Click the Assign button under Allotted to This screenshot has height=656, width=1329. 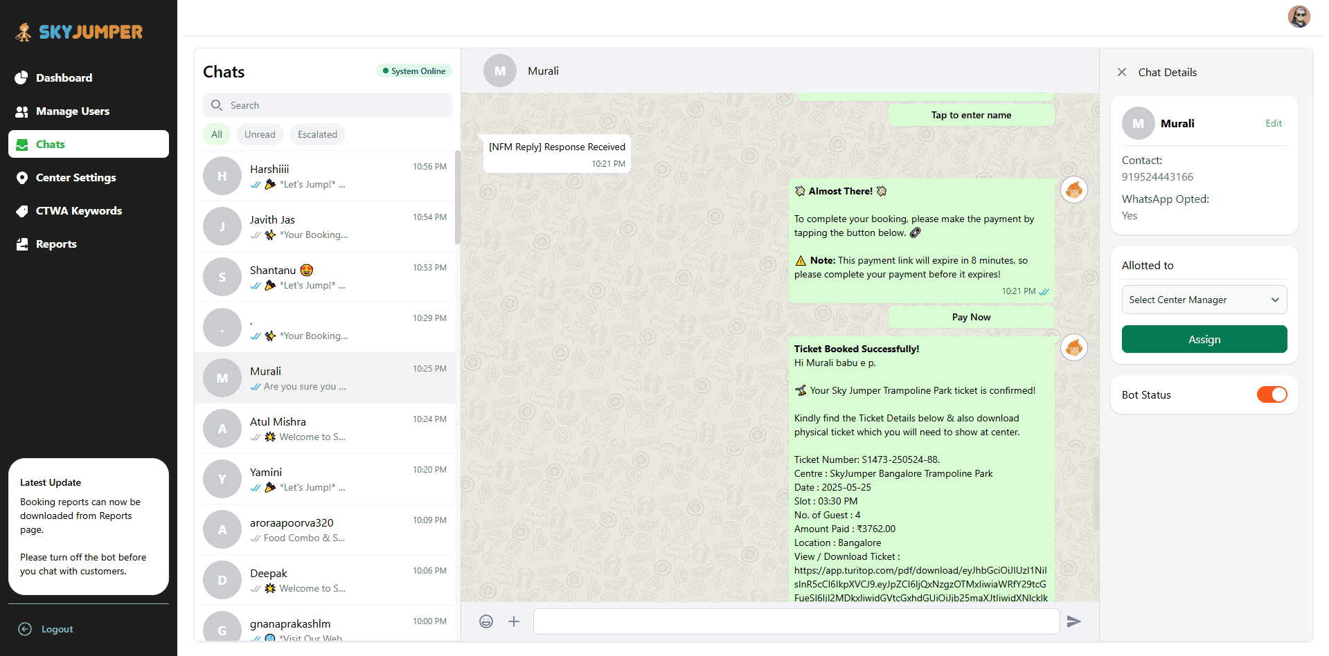(1204, 339)
